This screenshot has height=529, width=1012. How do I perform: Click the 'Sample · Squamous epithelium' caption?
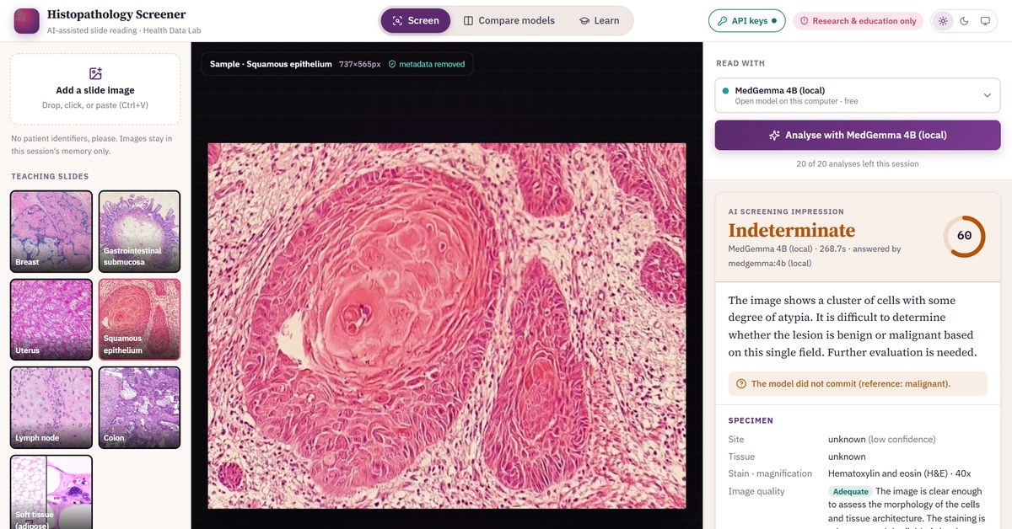click(x=271, y=64)
